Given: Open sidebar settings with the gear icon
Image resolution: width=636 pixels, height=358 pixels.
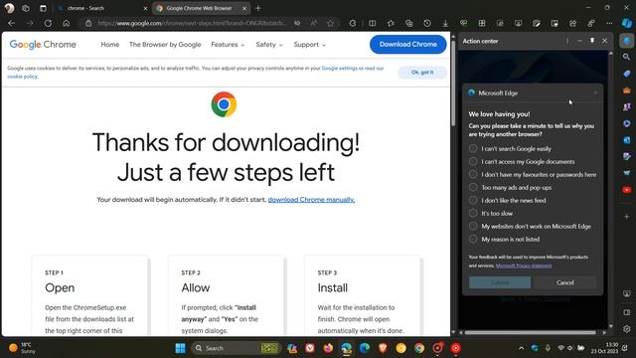Looking at the screenshot, I should [x=627, y=329].
